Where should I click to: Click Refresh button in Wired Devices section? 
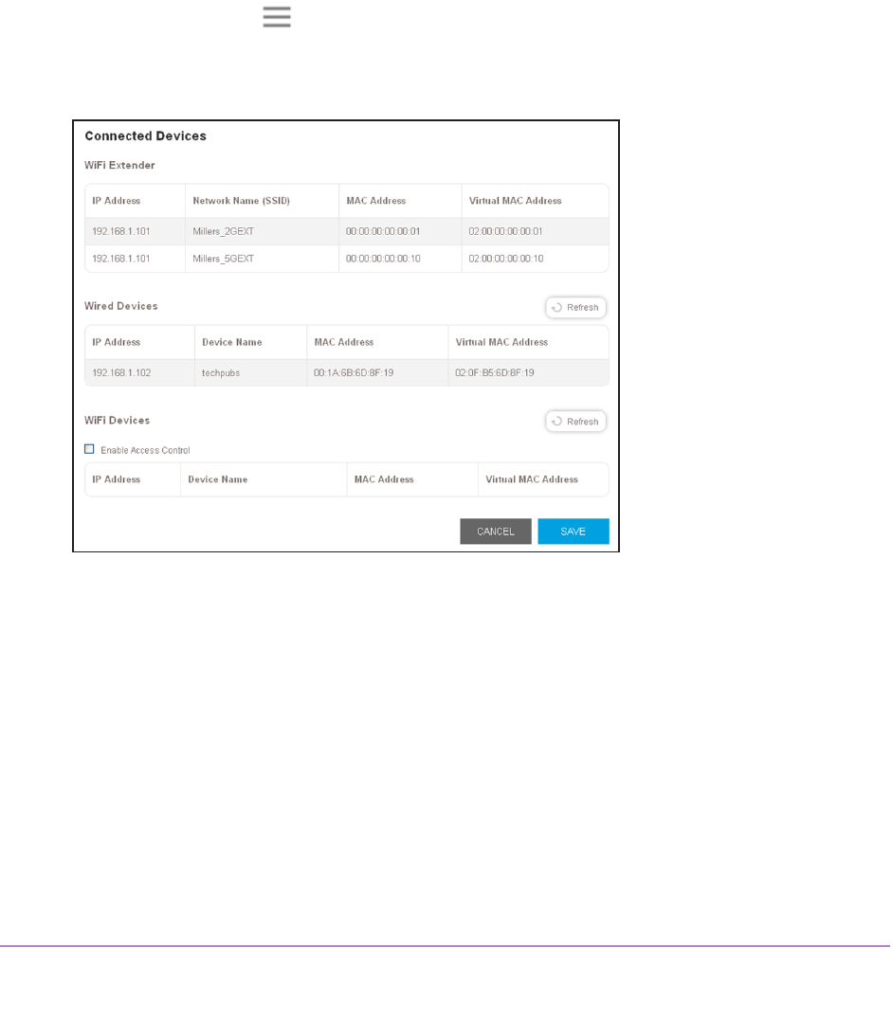(x=575, y=307)
